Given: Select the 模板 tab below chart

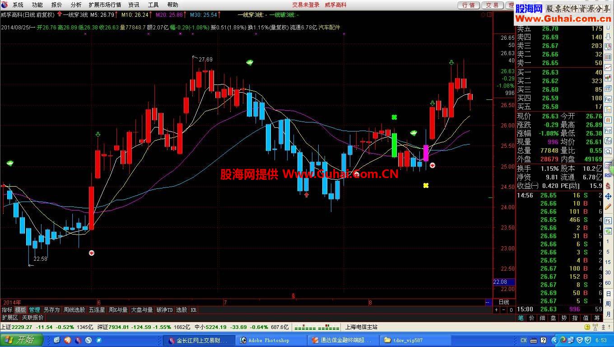Looking at the screenshot, I should coord(20,310).
